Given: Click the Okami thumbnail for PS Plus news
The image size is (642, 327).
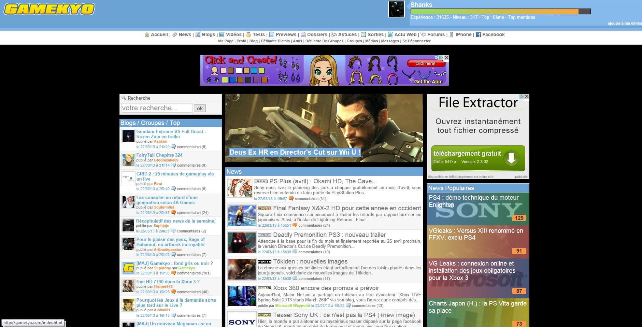Looking at the screenshot, I should [x=239, y=187].
